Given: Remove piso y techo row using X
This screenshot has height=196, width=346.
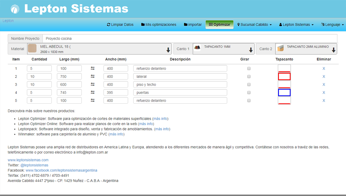Looking at the screenshot, I should tap(324, 84).
